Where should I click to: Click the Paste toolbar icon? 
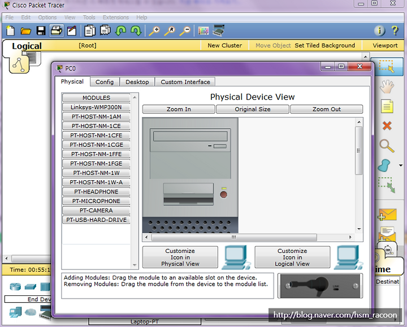105,30
